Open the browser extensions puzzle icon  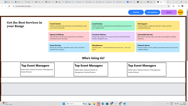coord(174,6)
